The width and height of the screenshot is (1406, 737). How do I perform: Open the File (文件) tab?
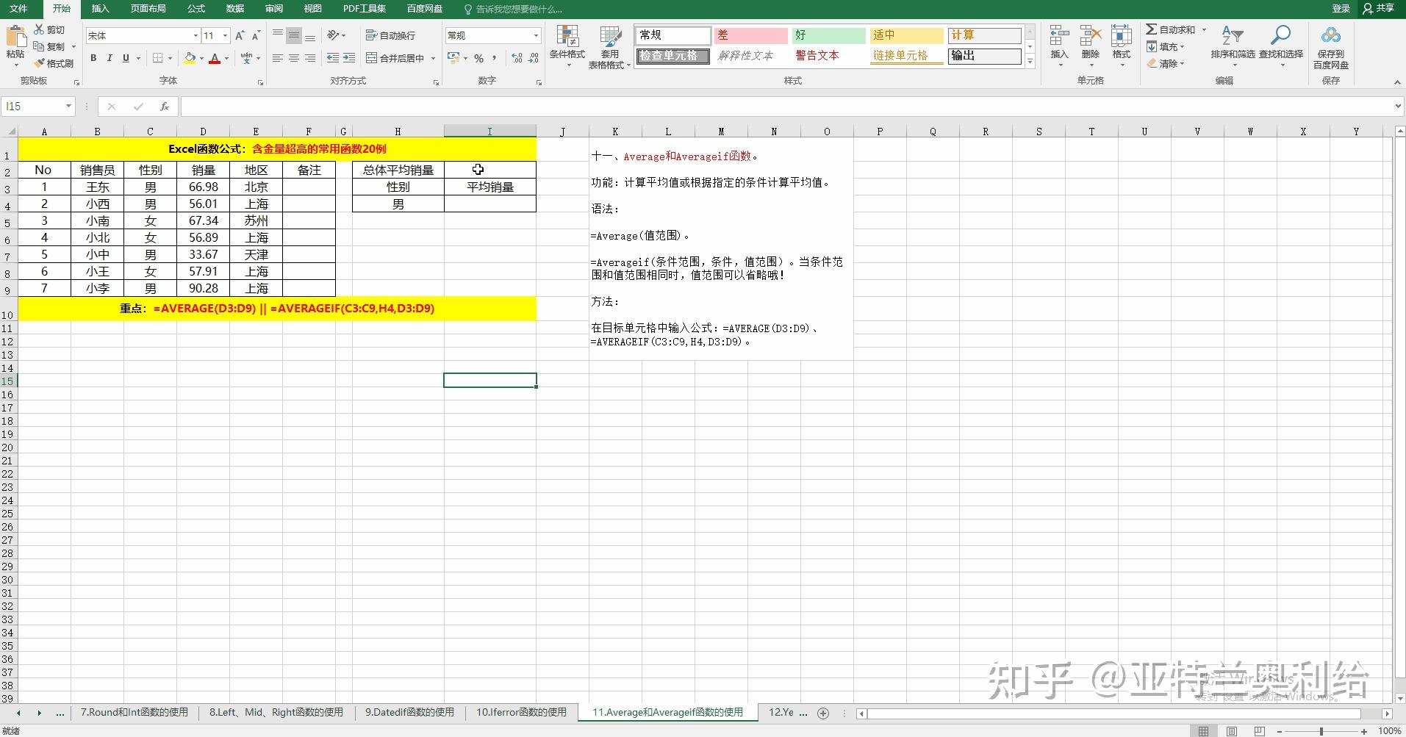[18, 9]
